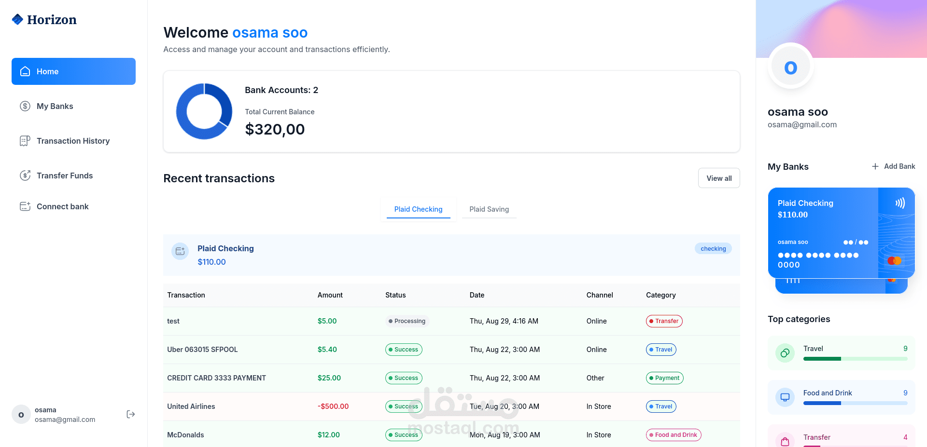927x447 pixels.
Task: Select the Home sidebar item
Action: pos(73,71)
